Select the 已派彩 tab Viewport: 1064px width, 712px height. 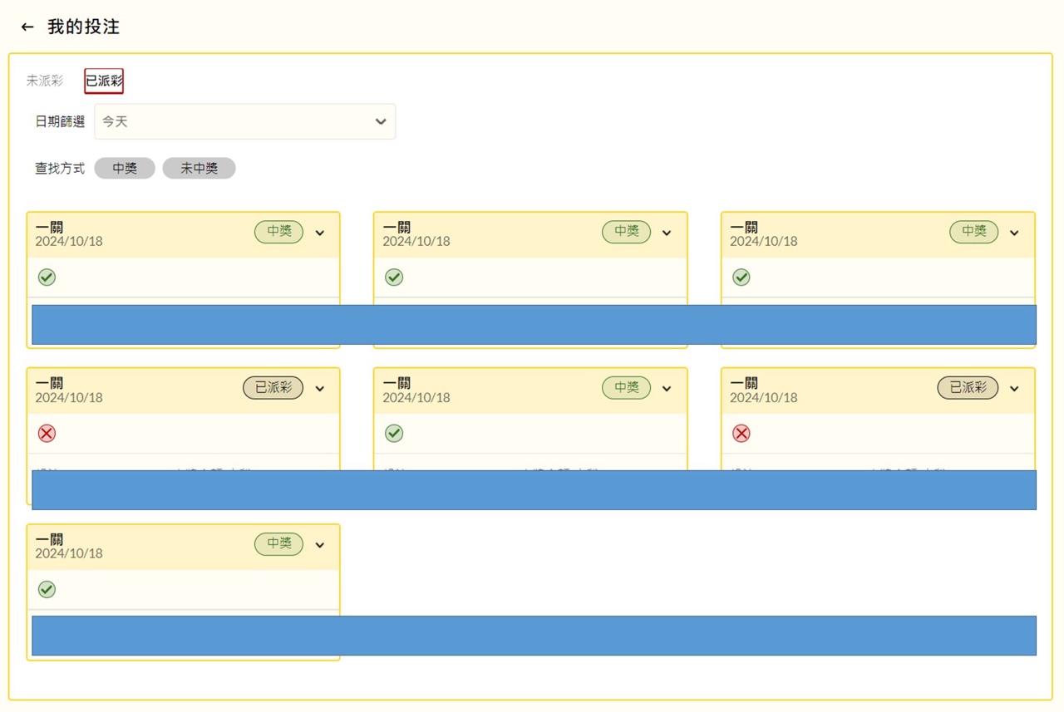[x=104, y=81]
